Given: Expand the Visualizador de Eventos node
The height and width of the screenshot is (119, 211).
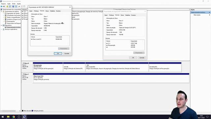Looking at the screenshot, I should click(x=4, y=16).
